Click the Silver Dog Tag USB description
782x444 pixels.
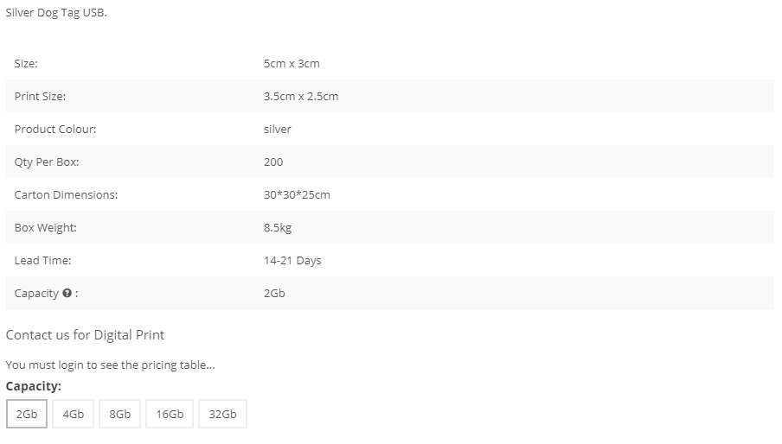(56, 13)
